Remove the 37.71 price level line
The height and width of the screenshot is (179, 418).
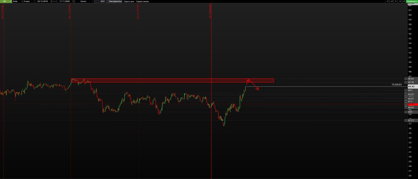(406, 120)
